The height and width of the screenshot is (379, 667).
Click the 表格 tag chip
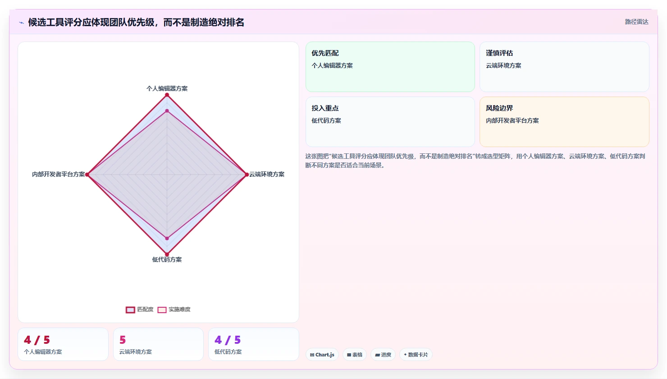point(355,355)
